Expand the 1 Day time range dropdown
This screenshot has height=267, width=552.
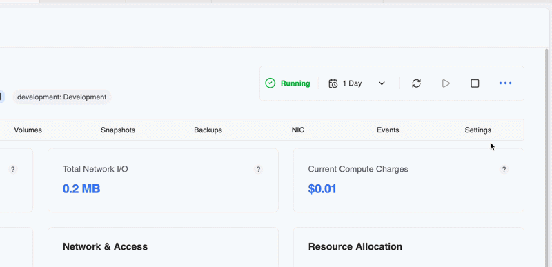click(x=382, y=83)
